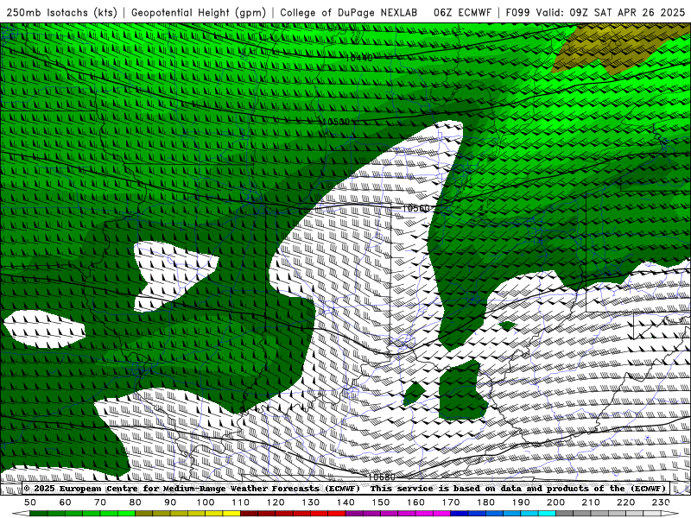Click the "80" value on the color scale
691x518 pixels.
[136, 502]
